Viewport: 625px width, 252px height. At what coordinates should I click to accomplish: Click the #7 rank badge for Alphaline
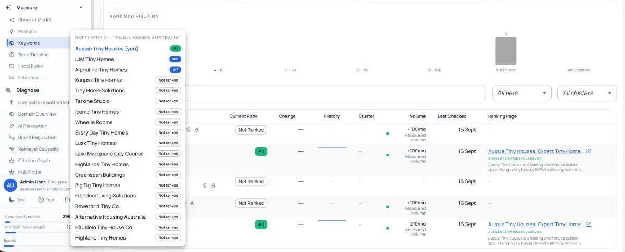(x=176, y=70)
